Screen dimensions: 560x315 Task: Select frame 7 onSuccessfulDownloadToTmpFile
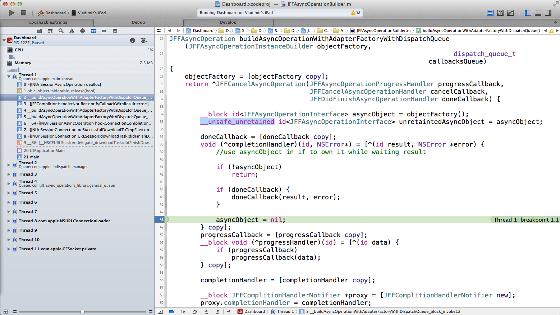pos(86,130)
